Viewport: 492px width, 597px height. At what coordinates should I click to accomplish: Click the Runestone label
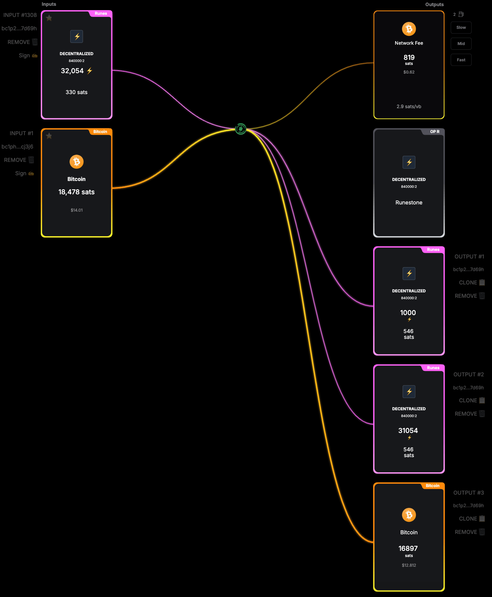click(409, 203)
